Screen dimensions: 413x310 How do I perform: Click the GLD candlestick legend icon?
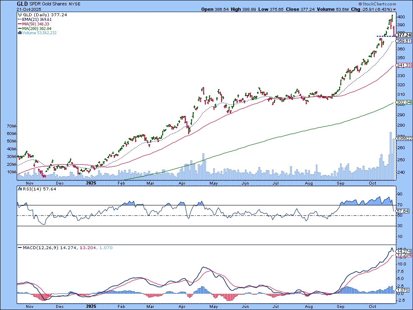pos(19,15)
